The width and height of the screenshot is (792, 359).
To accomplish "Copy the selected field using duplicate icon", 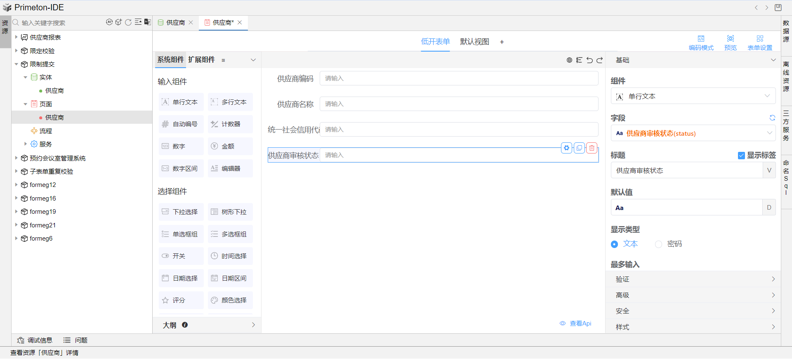I will (x=579, y=148).
